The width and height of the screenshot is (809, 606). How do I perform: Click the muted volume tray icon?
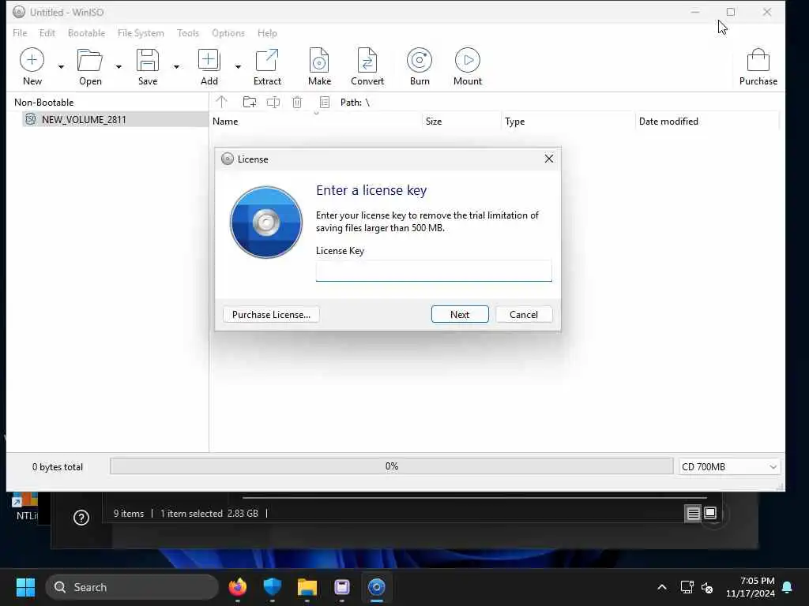[x=707, y=587]
